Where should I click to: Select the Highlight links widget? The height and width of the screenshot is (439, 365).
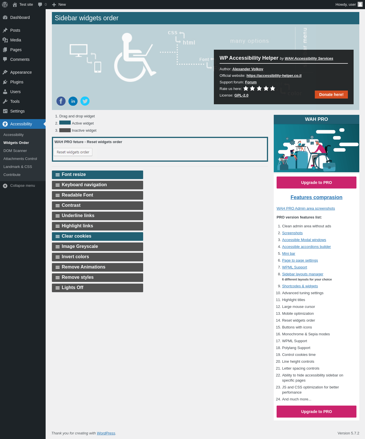98,226
